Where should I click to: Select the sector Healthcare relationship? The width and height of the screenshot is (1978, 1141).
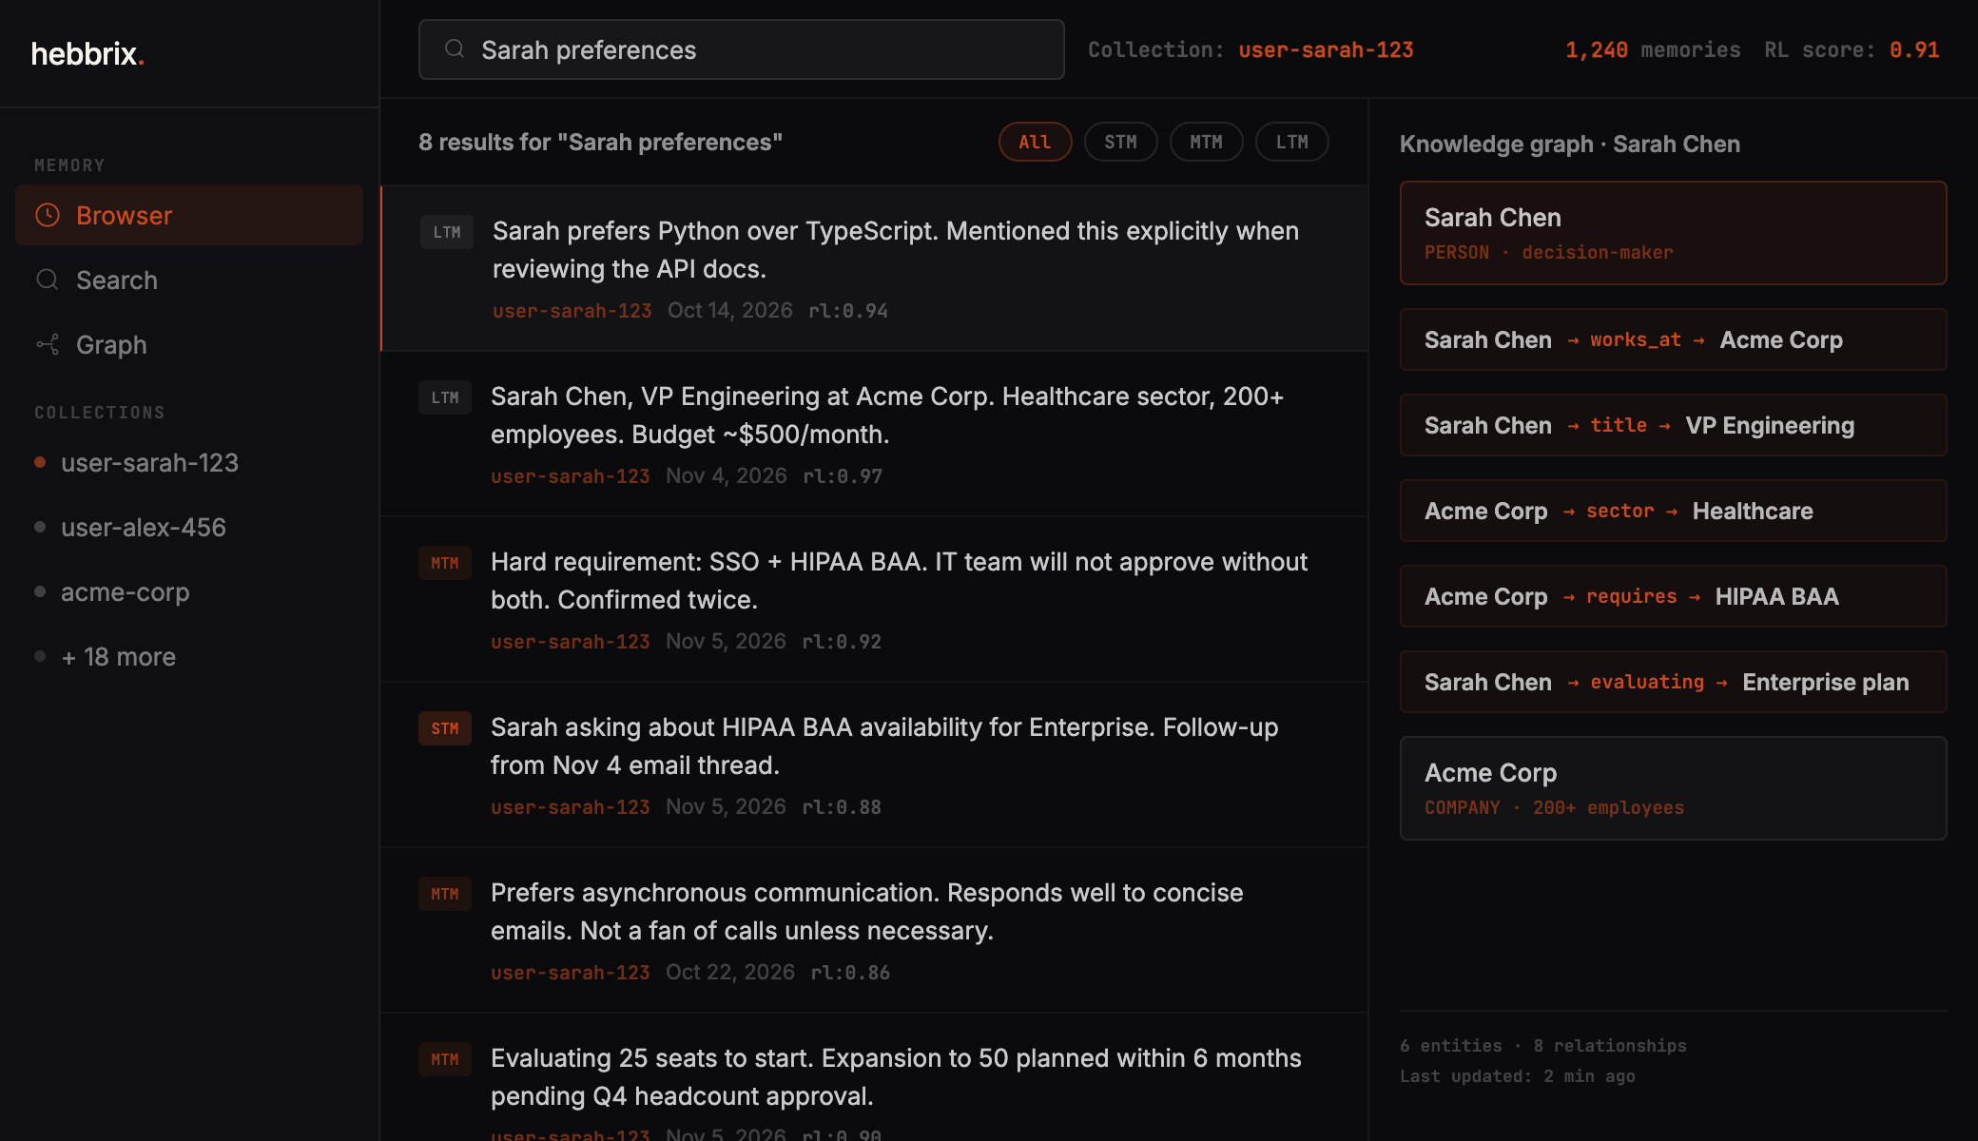[x=1673, y=511]
